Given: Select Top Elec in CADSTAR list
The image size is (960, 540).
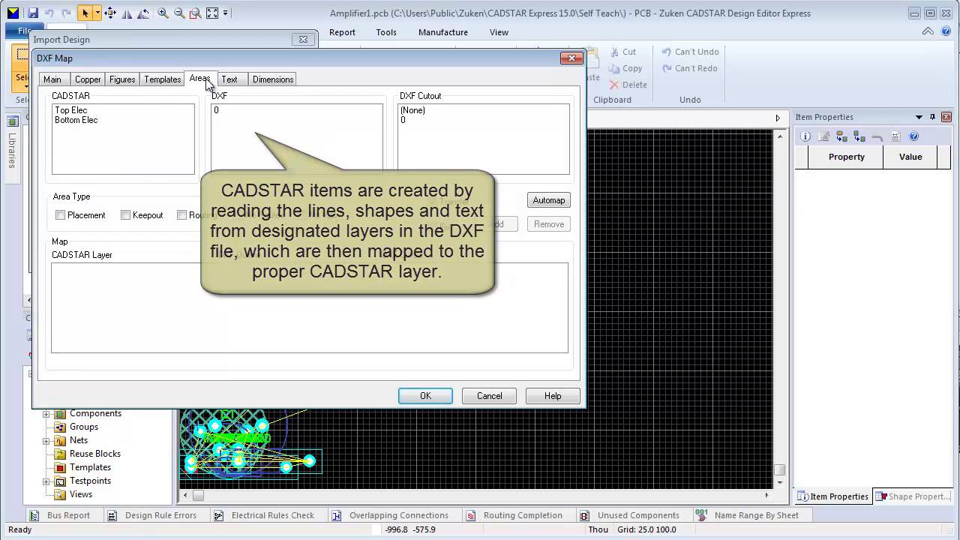Looking at the screenshot, I should [x=71, y=110].
